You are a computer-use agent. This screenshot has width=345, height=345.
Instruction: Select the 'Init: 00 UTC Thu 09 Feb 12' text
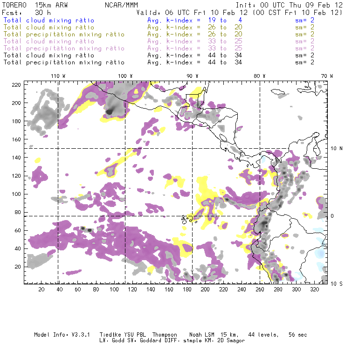click(289, 5)
